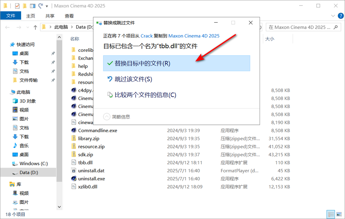Select resource.zip archive icon

[x=74, y=146]
